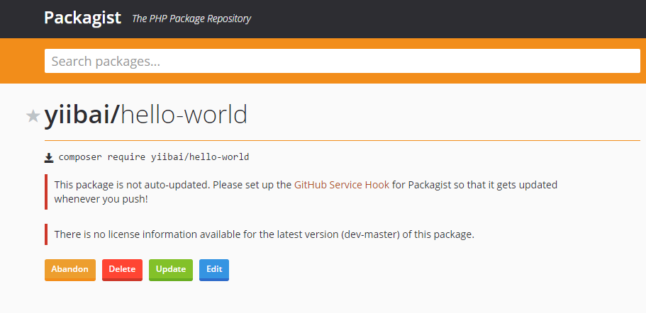Click the red Delete button
646x313 pixels.
[x=122, y=270]
